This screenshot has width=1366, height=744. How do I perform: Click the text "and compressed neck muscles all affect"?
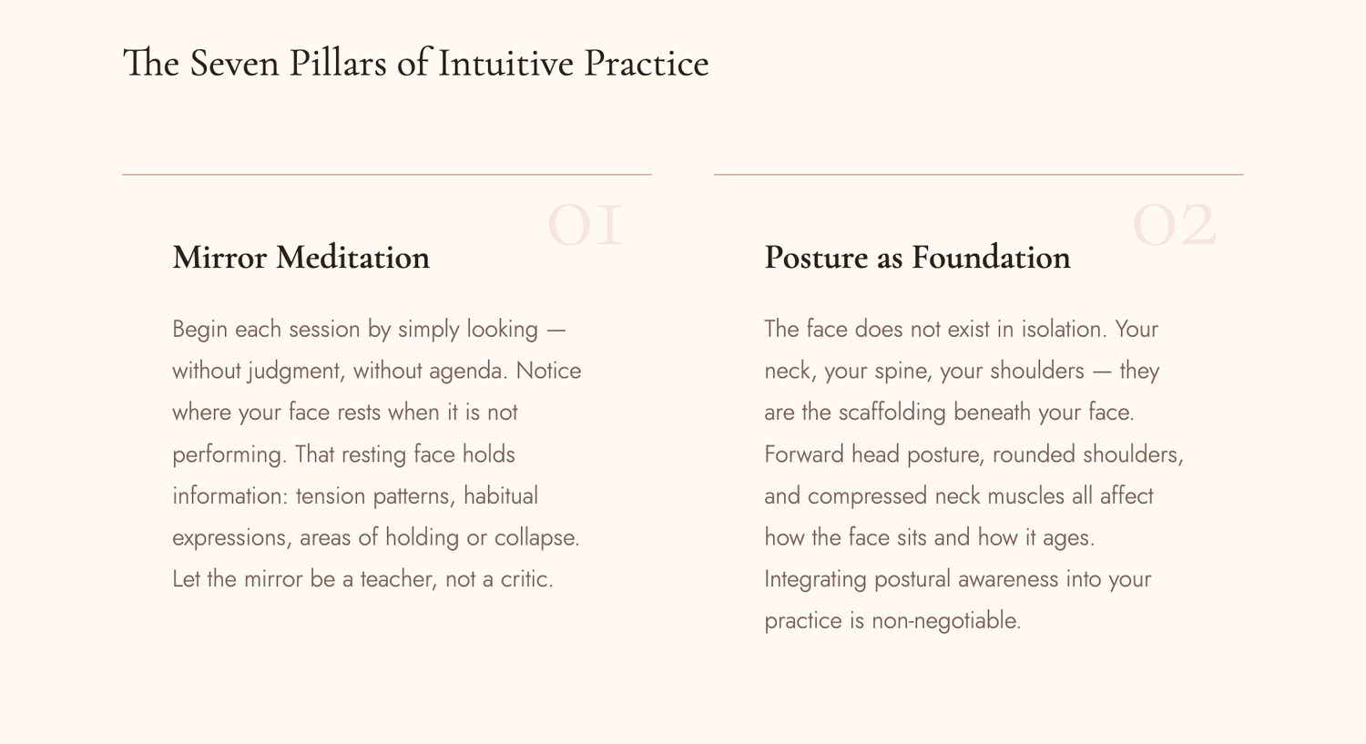[x=958, y=496]
